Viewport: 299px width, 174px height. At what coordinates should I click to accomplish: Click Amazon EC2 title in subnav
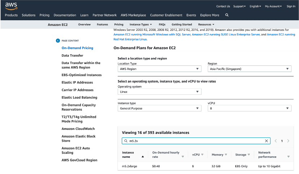[x=57, y=25]
